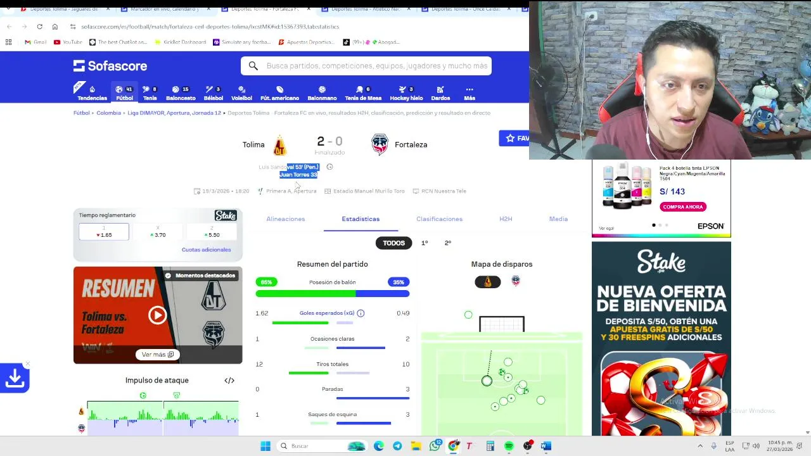811x456 pixels.
Task: Open the Clasificaciones tab
Action: pos(439,219)
